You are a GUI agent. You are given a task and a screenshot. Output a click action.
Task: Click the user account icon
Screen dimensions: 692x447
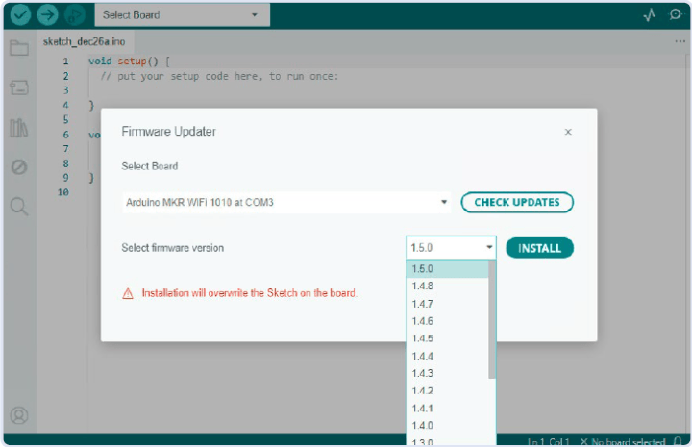[19, 416]
